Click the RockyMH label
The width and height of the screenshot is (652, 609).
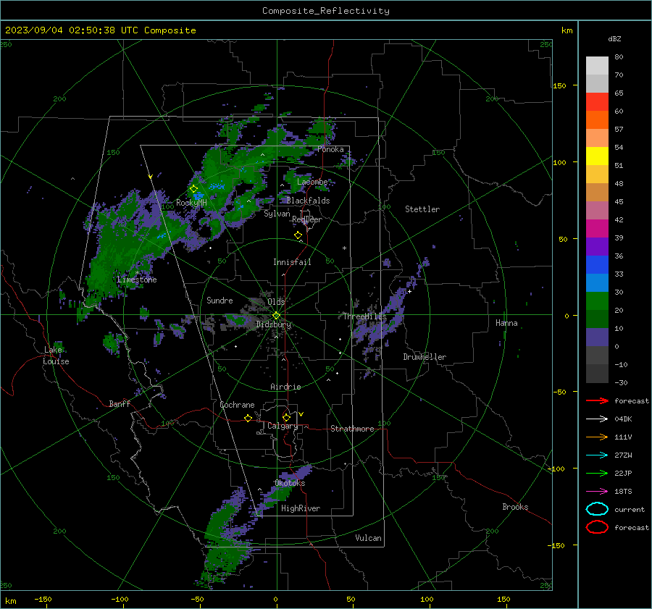[191, 203]
